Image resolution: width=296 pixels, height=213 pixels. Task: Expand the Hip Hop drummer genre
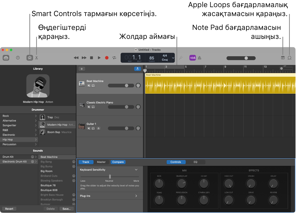(x=36, y=139)
